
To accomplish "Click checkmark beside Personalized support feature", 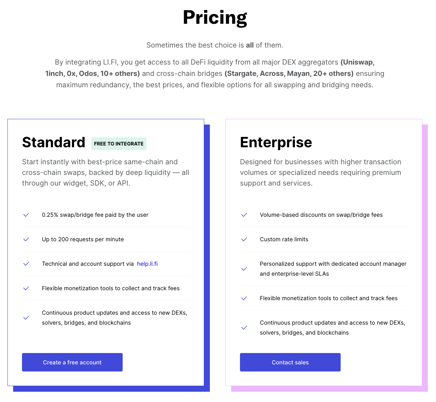I will tap(244, 269).
